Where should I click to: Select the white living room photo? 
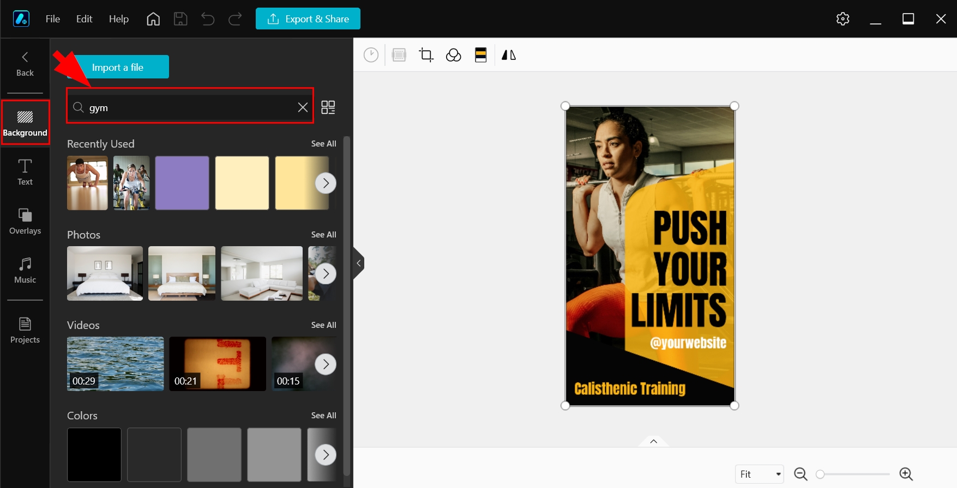(x=262, y=273)
